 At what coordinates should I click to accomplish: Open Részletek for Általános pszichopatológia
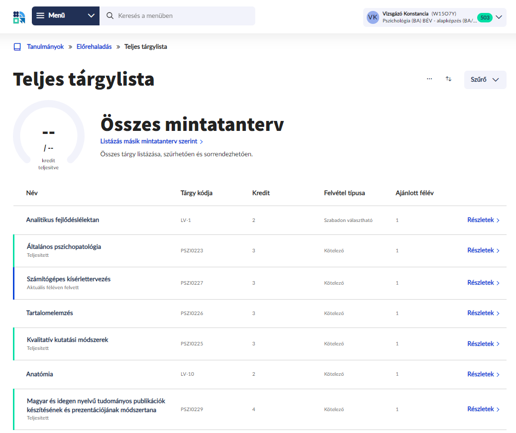(x=484, y=250)
